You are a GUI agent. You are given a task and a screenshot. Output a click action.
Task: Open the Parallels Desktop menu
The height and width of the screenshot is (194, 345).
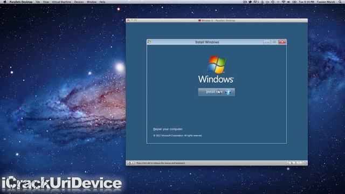click(21, 2)
